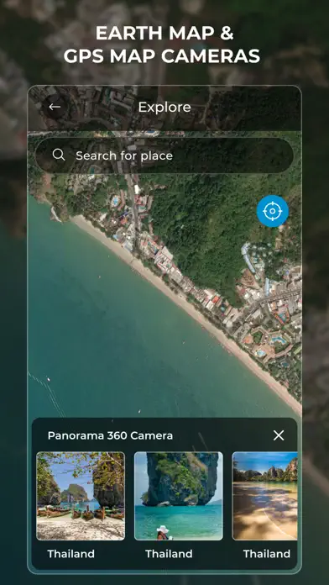
Task: Close the Panorama 360 Camera panel
Action: [279, 435]
